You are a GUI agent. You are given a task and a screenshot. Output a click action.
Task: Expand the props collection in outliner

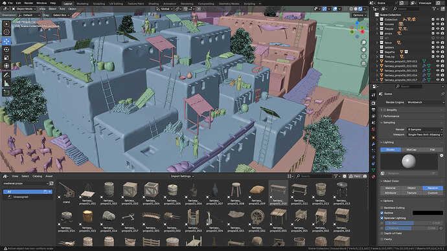click(377, 33)
